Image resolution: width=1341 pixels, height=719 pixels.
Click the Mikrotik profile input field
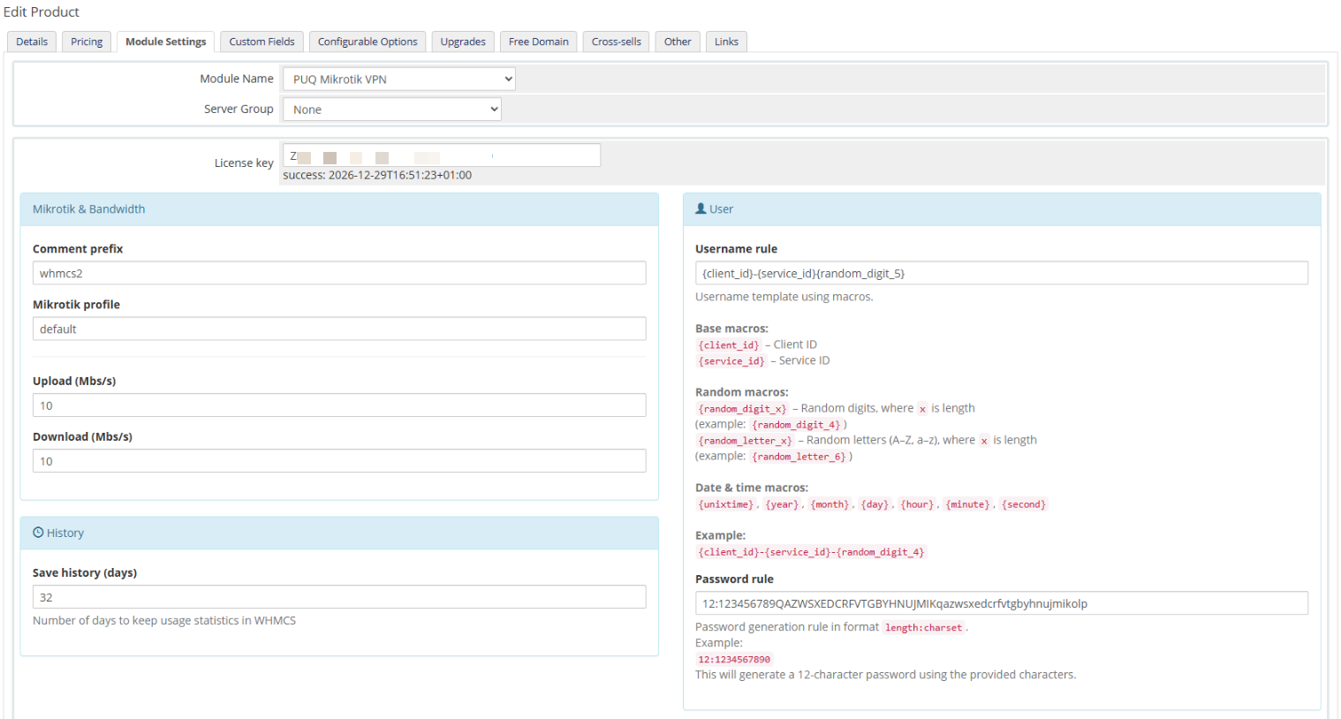click(339, 328)
